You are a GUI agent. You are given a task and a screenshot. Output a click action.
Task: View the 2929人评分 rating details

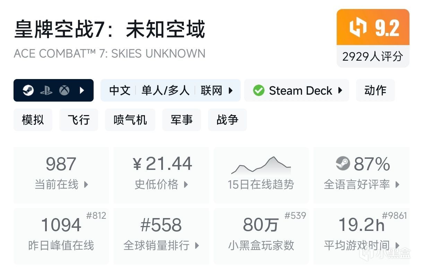pyautogui.click(x=373, y=56)
